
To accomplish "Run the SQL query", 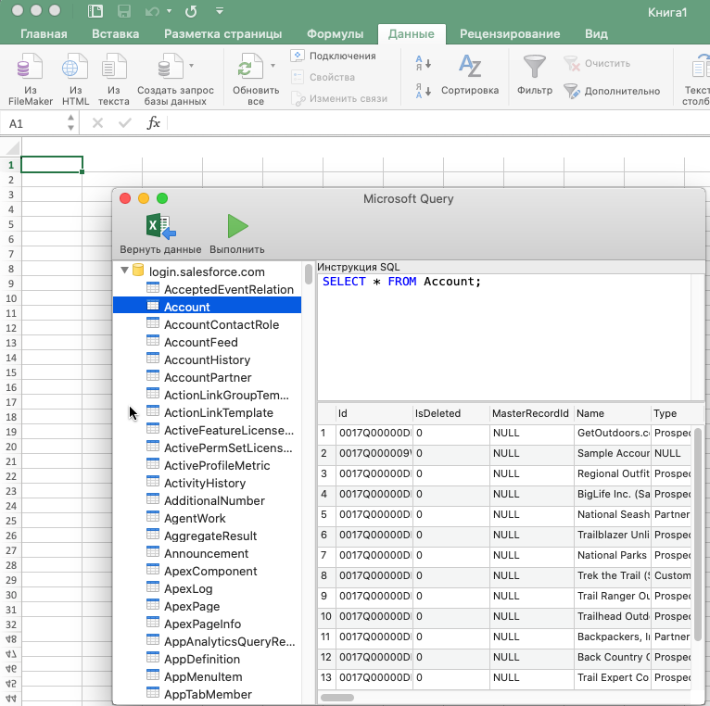I will (237, 234).
